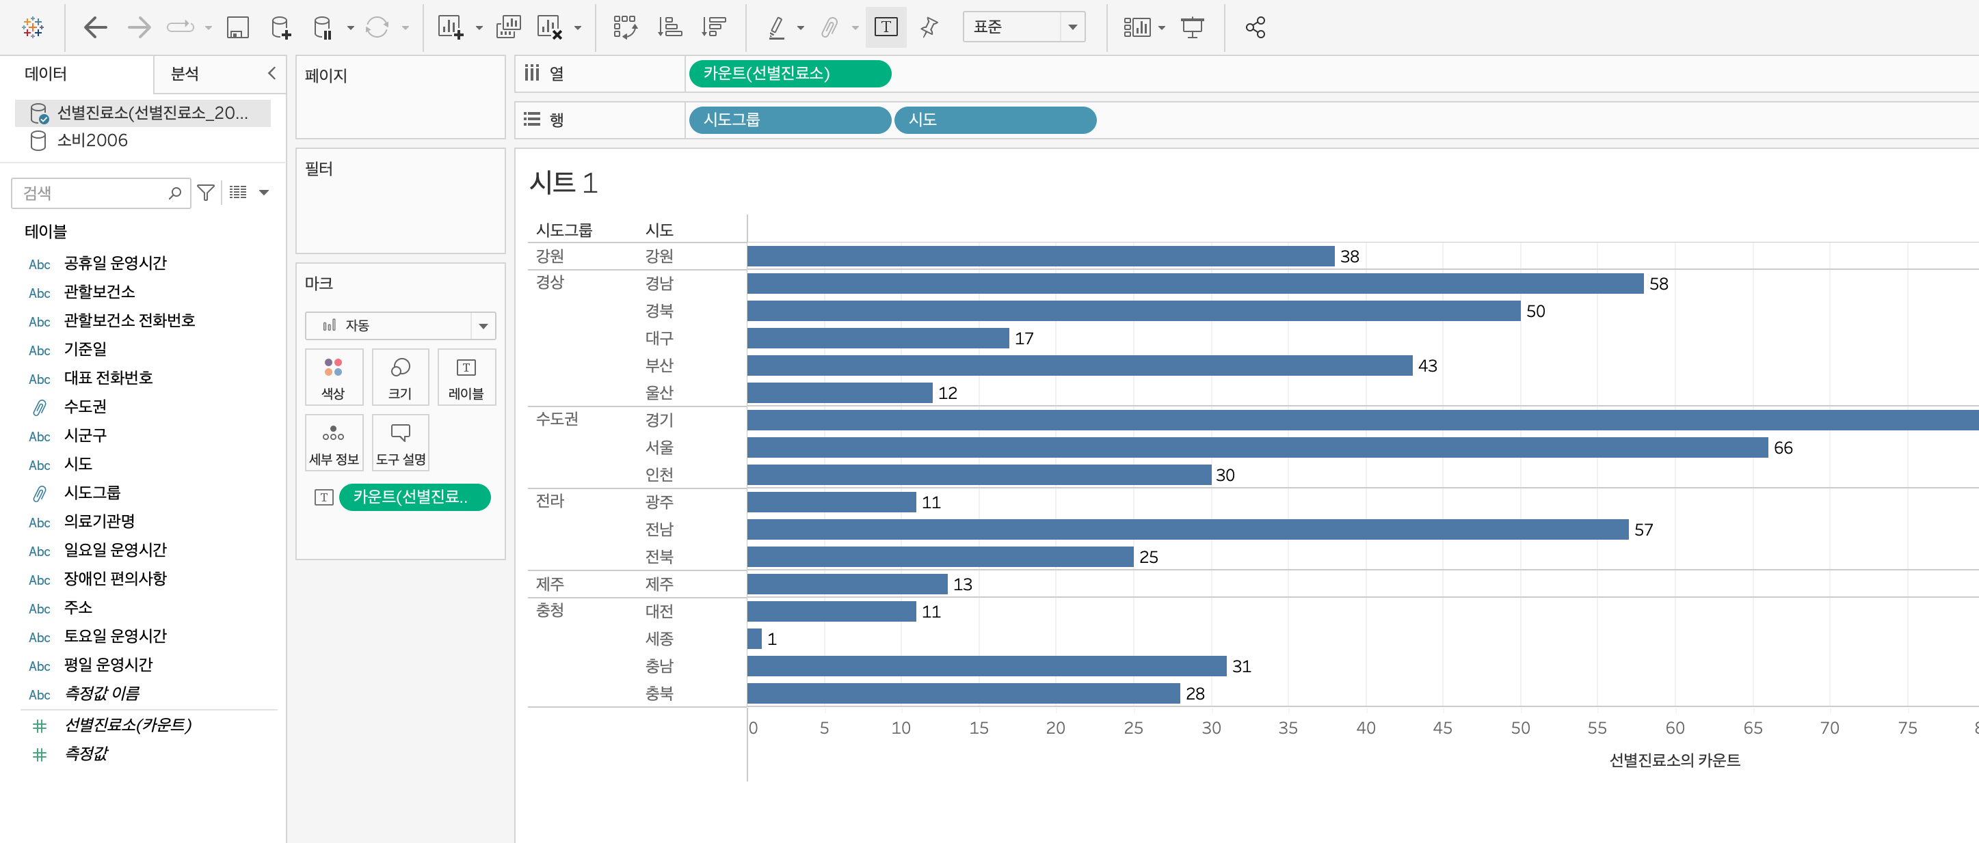This screenshot has width=1979, height=843.
Task: Open the 자동 mark type dropdown
Action: 399,326
